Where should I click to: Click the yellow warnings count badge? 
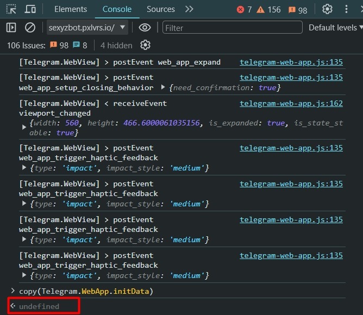(x=269, y=10)
